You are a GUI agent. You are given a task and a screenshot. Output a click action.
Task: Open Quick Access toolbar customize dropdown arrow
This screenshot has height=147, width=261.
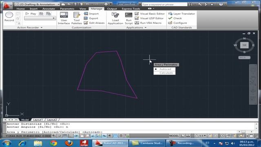(111, 4)
